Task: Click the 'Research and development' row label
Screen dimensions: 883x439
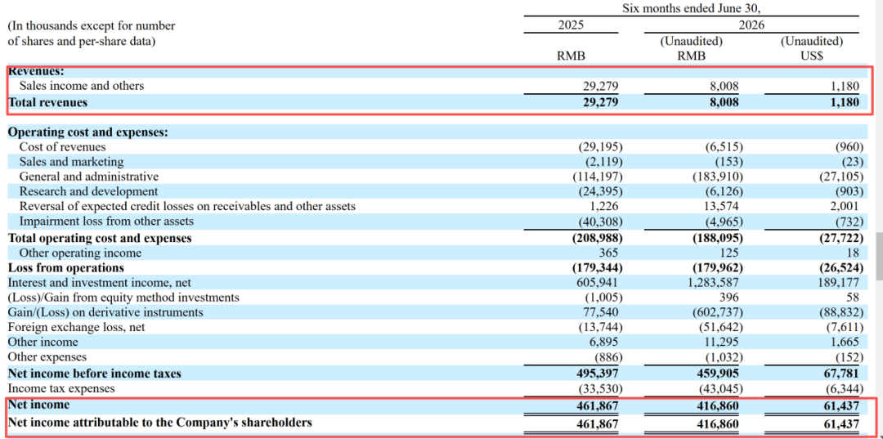Action: point(88,191)
